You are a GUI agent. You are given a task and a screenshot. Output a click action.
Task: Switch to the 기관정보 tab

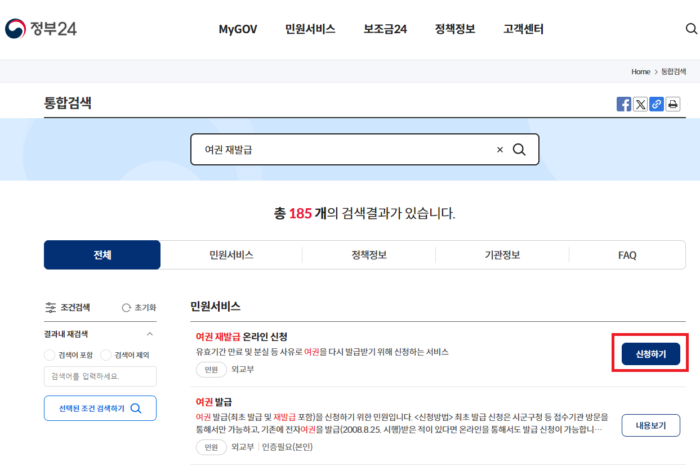click(502, 254)
